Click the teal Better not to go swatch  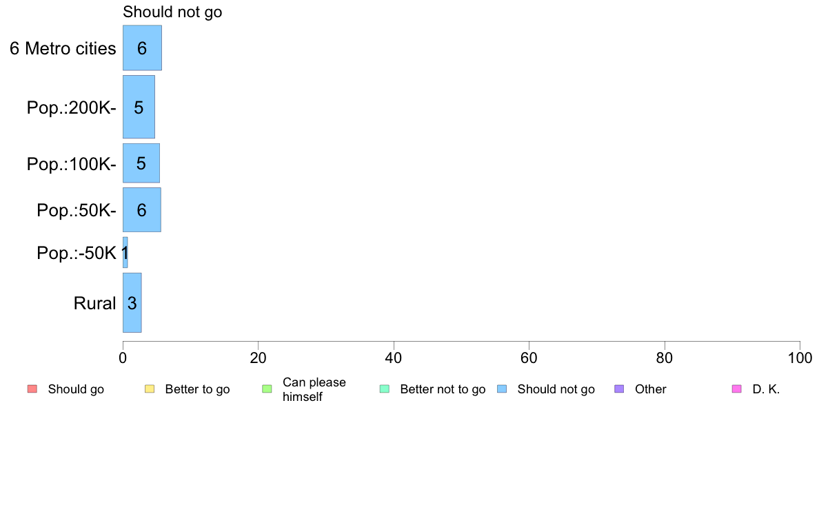(x=385, y=389)
